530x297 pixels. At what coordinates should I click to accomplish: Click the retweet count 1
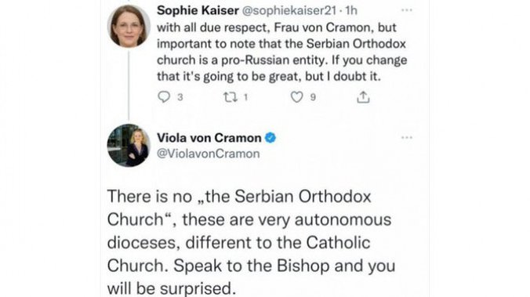(x=245, y=97)
